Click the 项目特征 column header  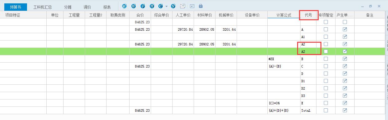click(x=23, y=15)
